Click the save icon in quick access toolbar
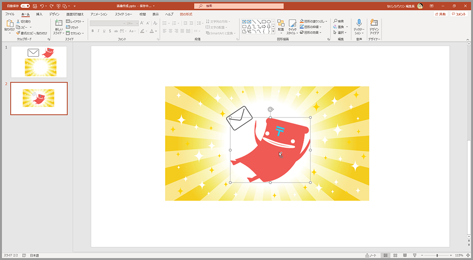The width and height of the screenshot is (473, 260). (35, 6)
